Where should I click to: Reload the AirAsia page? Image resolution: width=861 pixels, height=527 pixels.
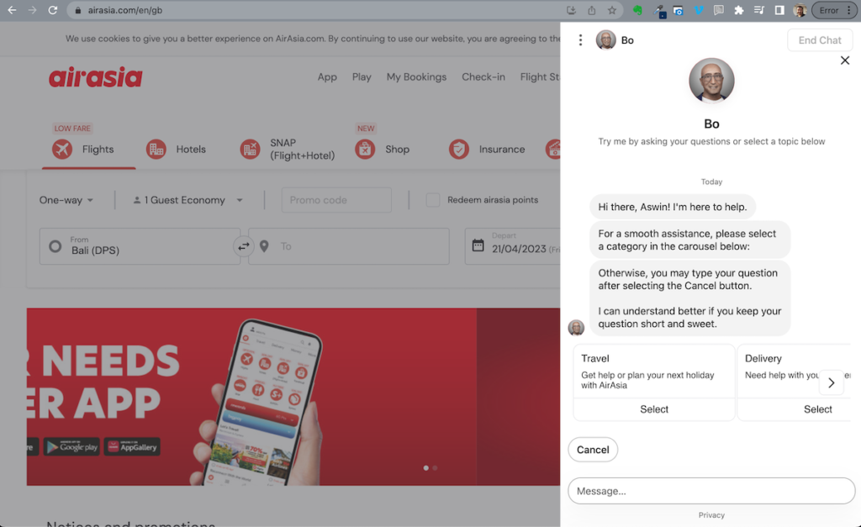[53, 10]
